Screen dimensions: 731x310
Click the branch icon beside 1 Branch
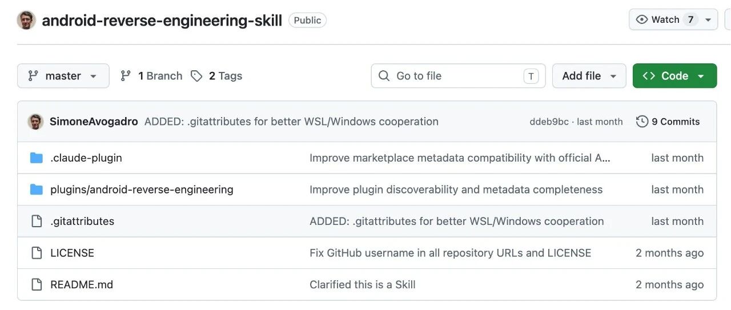126,76
